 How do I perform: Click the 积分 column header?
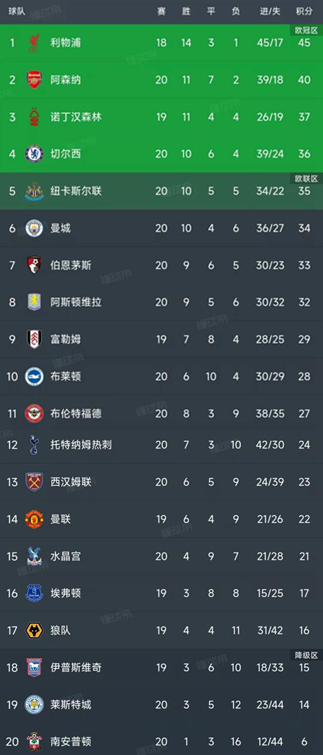tap(304, 11)
